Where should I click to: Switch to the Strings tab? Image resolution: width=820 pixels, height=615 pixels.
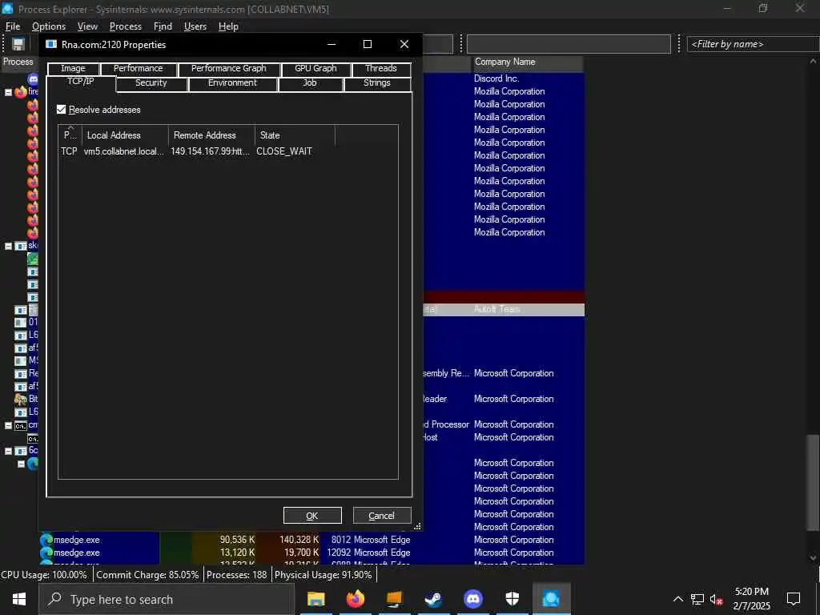tap(377, 83)
